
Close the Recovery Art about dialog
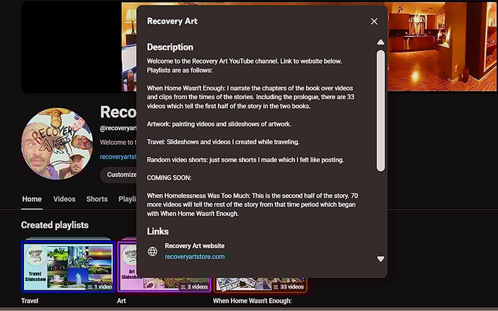tap(373, 21)
